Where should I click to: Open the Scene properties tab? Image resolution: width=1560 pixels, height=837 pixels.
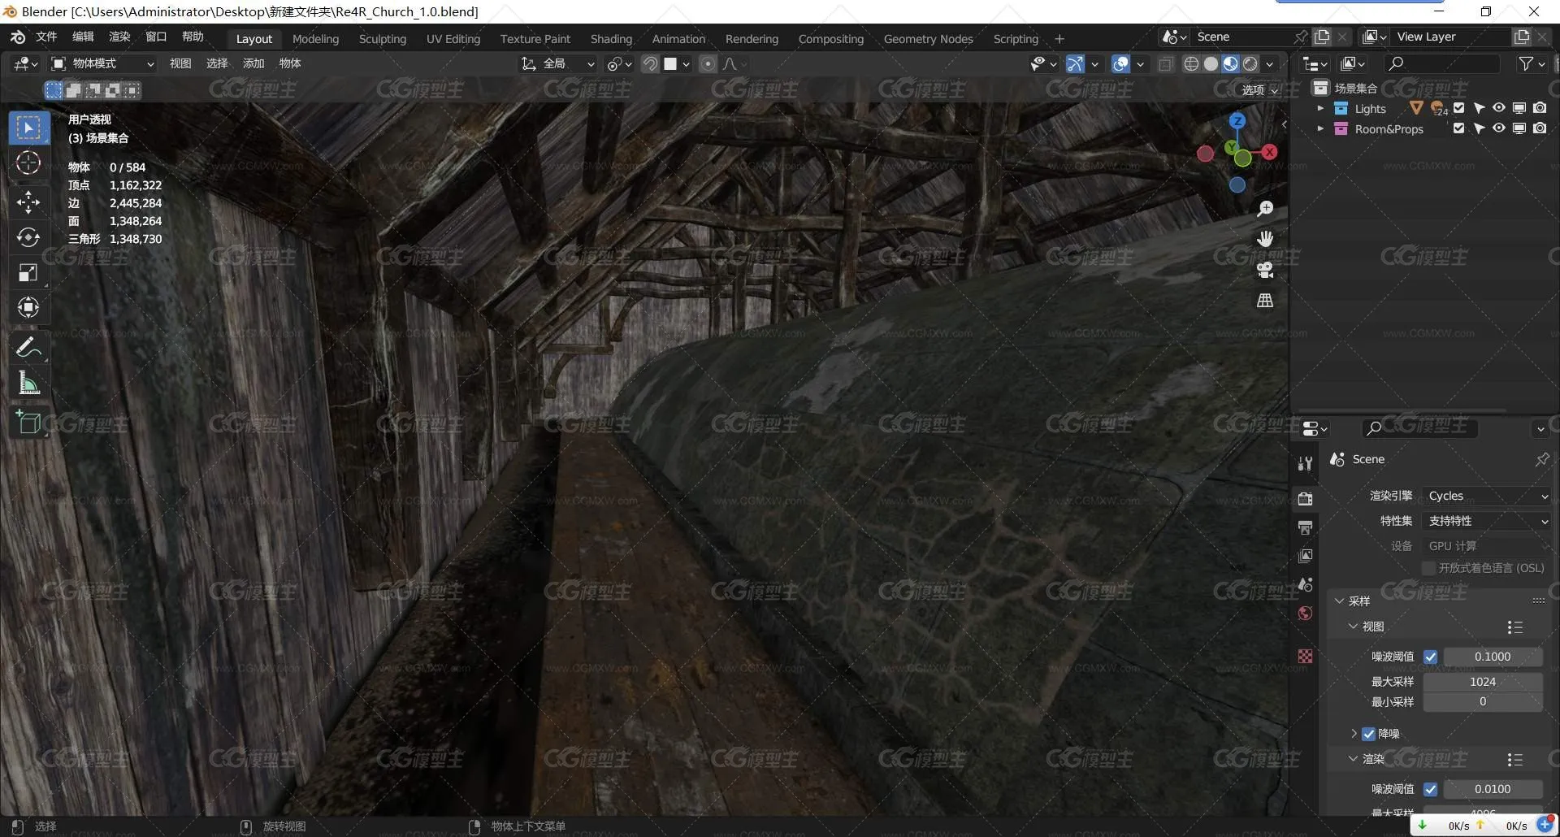click(1305, 584)
